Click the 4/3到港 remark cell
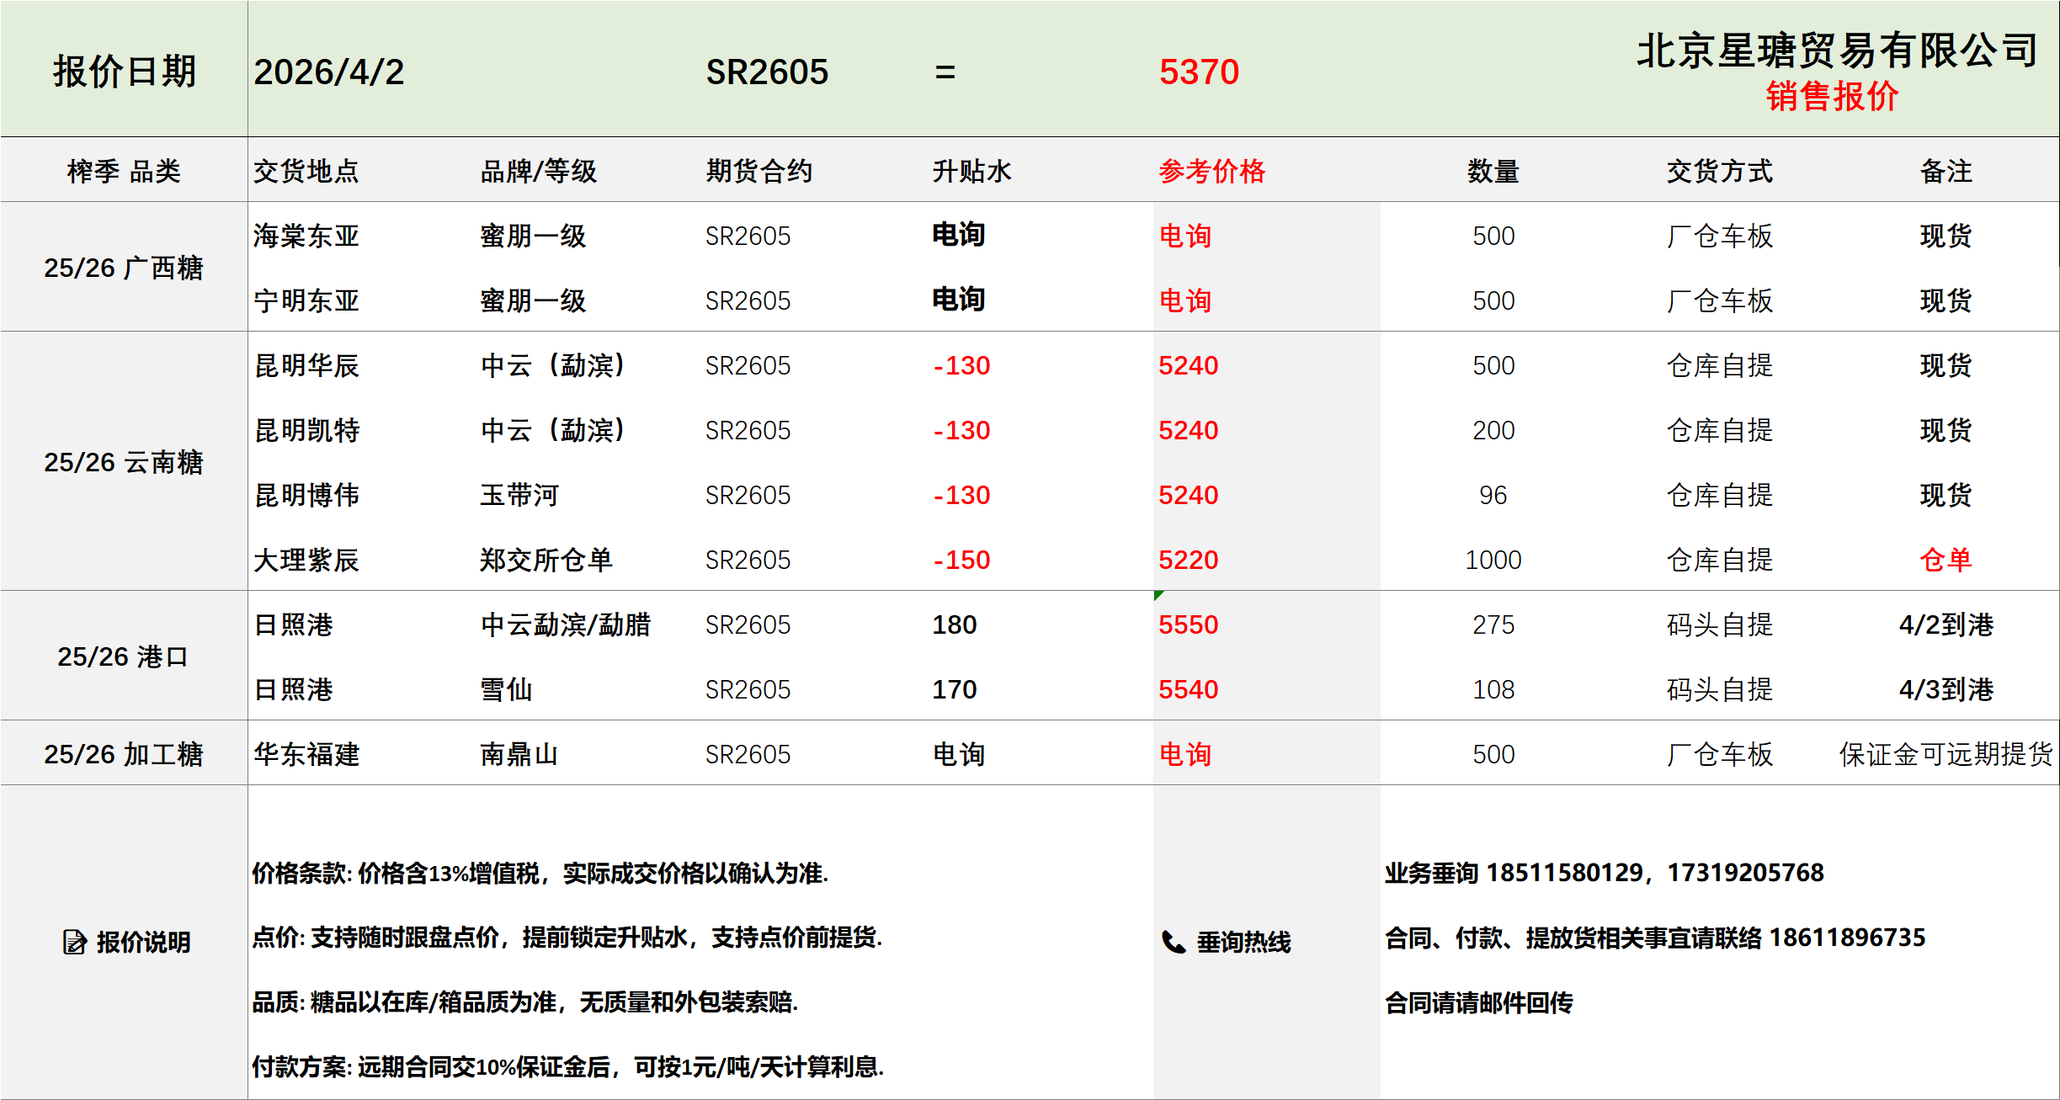 point(1946,689)
